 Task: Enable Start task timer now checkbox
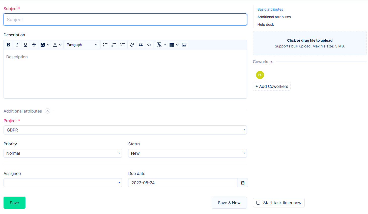point(258,203)
